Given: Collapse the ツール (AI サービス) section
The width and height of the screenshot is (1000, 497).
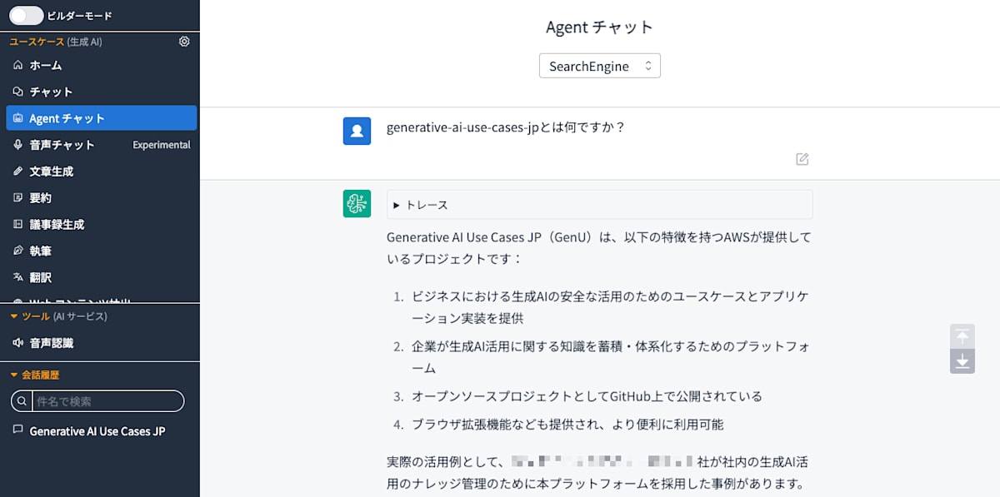Looking at the screenshot, I should coord(58,316).
